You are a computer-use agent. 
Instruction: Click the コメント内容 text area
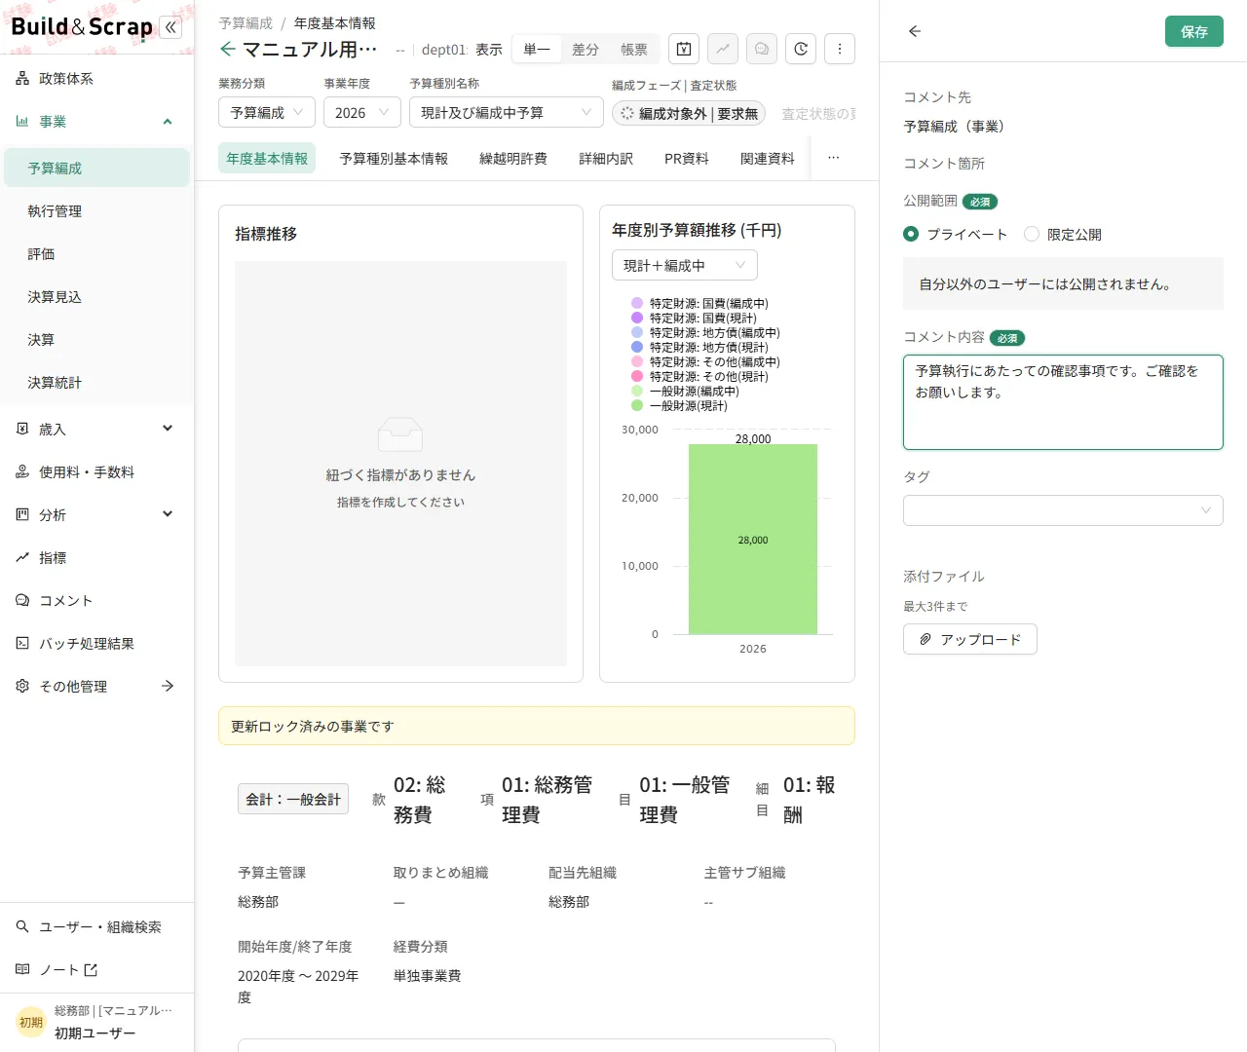point(1063,402)
